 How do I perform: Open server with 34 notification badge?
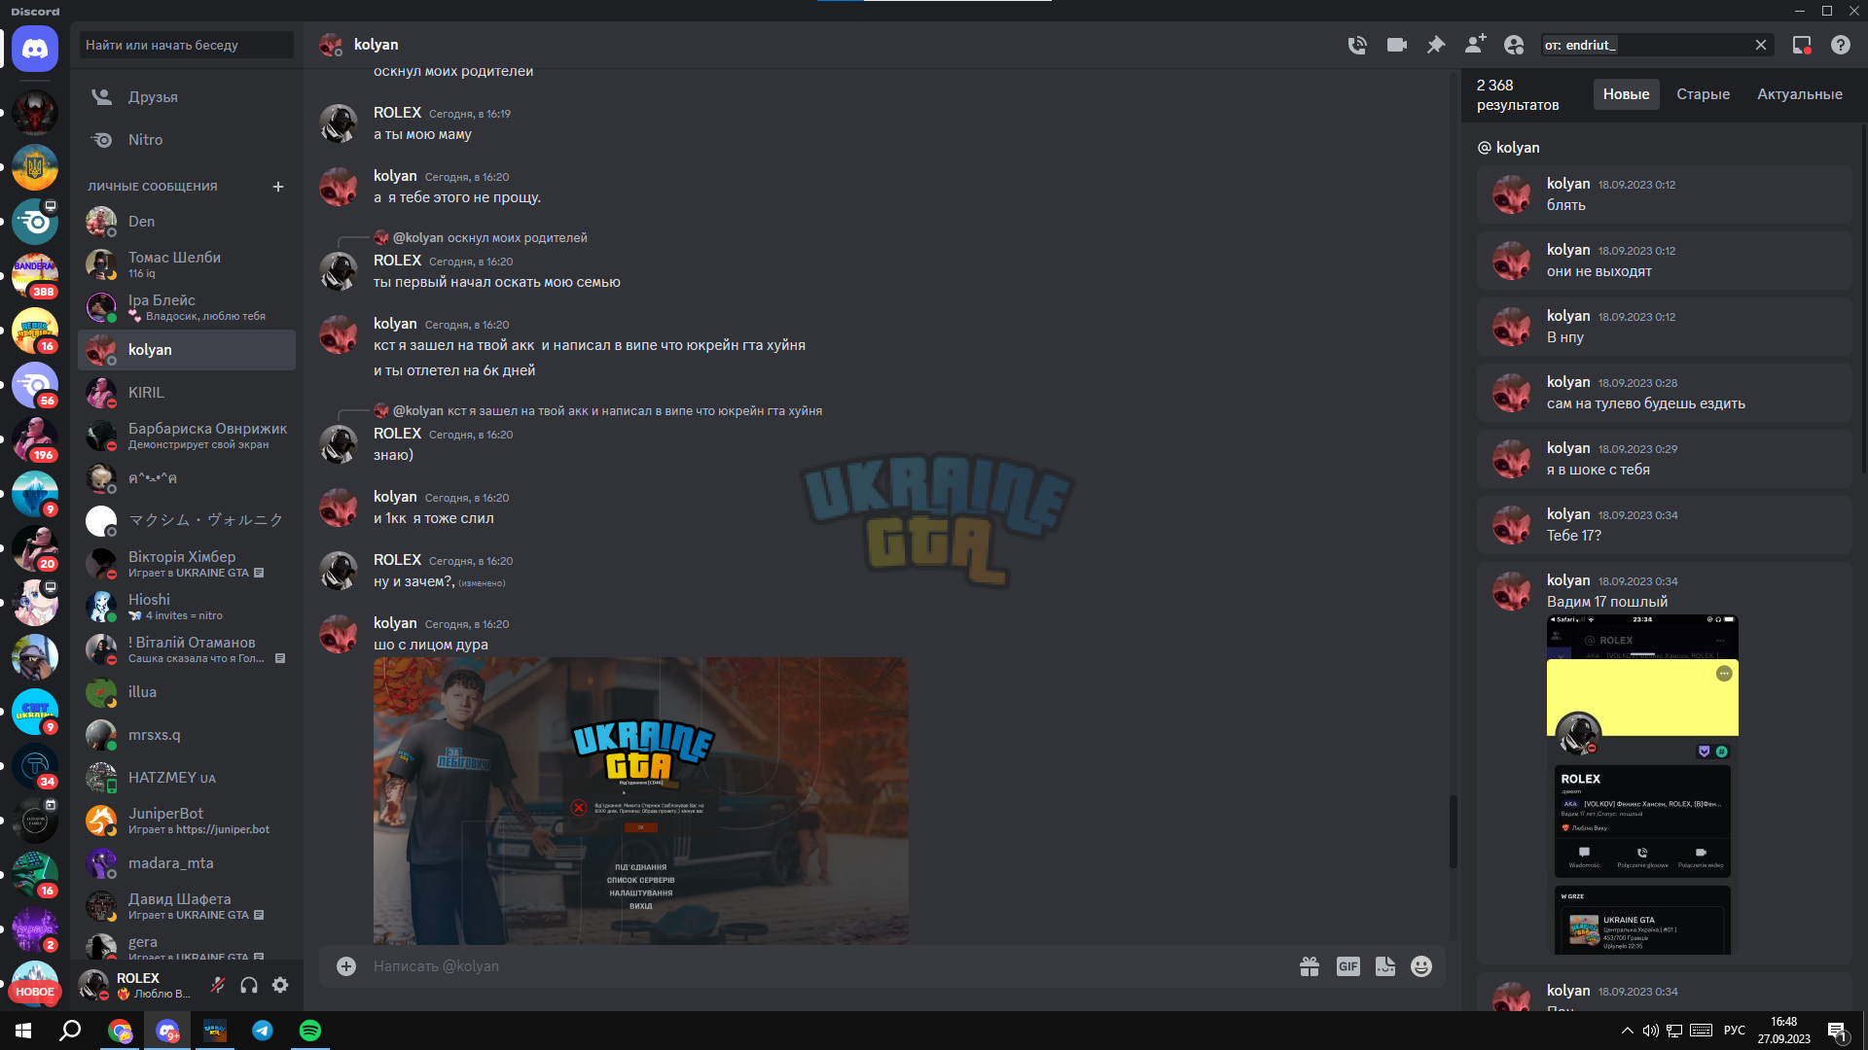coord(35,766)
